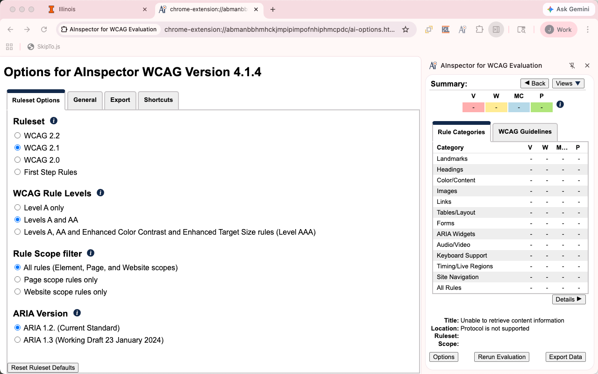Unpin the AInspector side panel
The image size is (598, 374).
pyautogui.click(x=572, y=65)
